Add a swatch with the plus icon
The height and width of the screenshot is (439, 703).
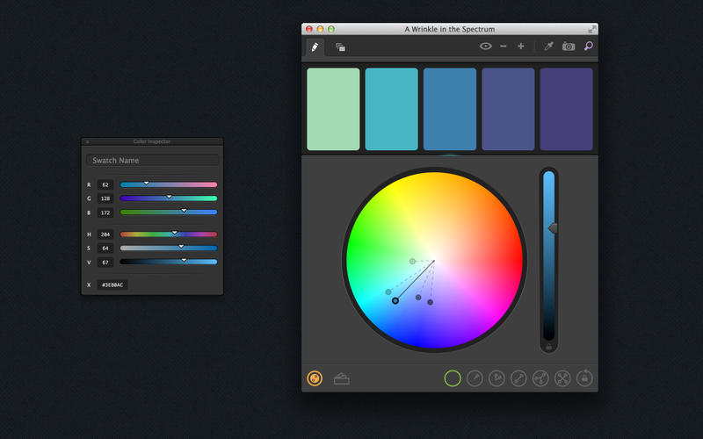pyautogui.click(x=520, y=47)
